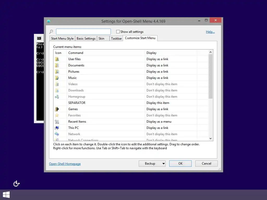Select the This PC command text

coord(74,128)
